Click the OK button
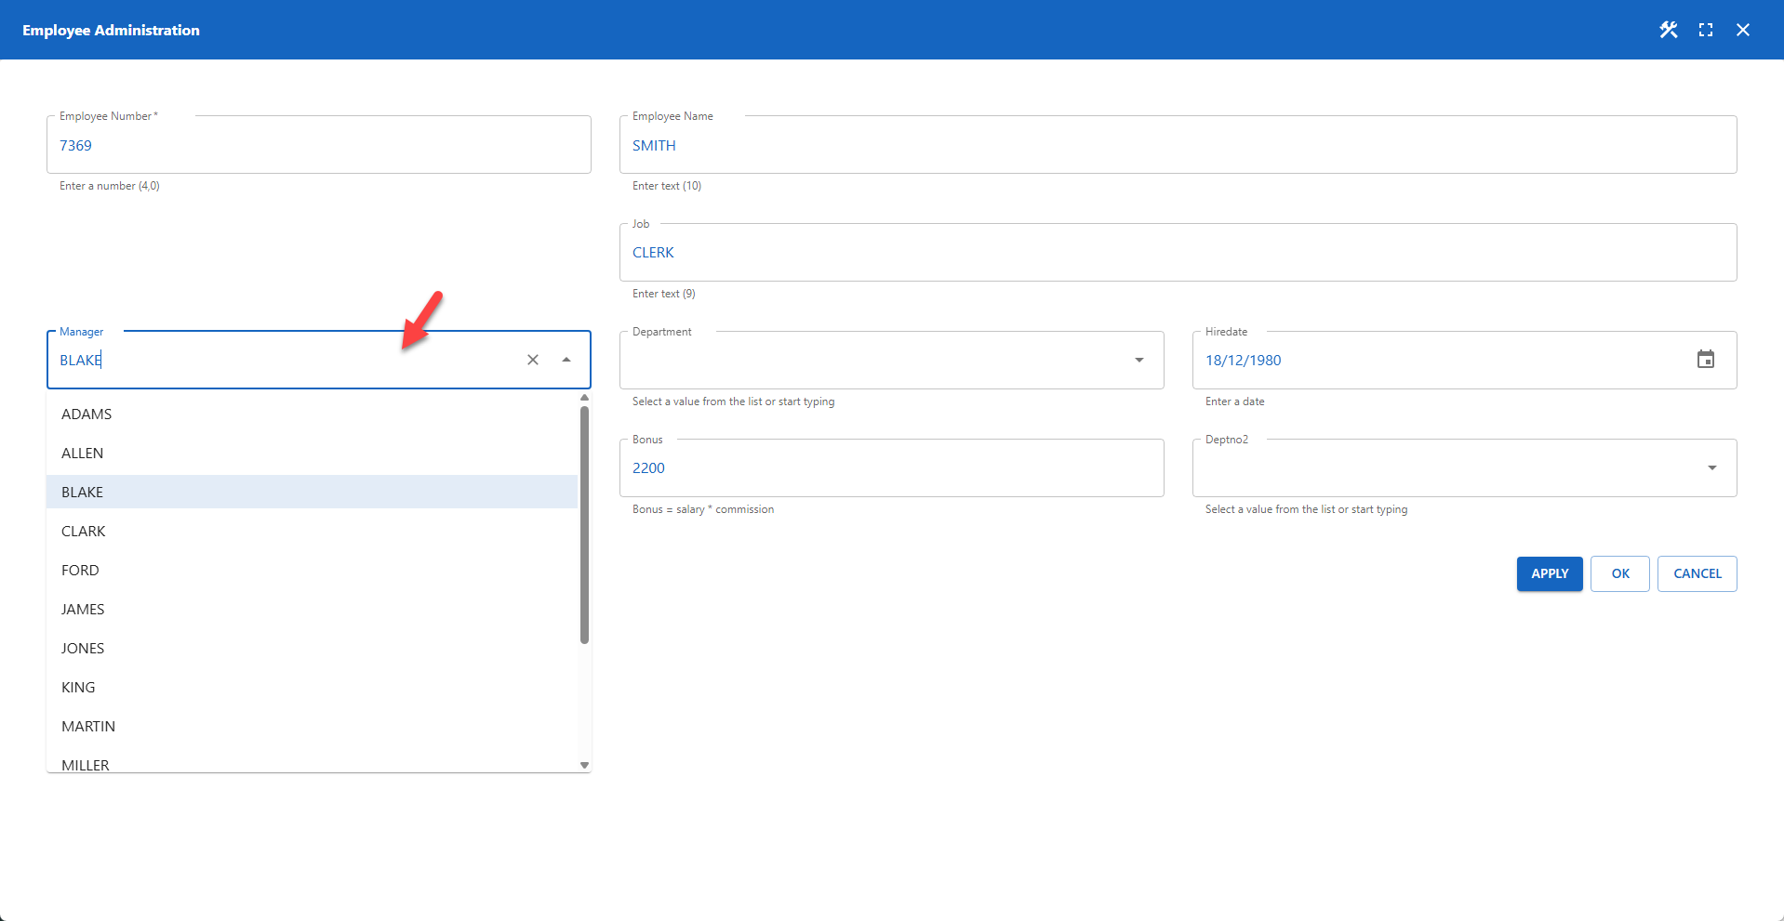Screen dimensions: 1784x921 click(1619, 573)
